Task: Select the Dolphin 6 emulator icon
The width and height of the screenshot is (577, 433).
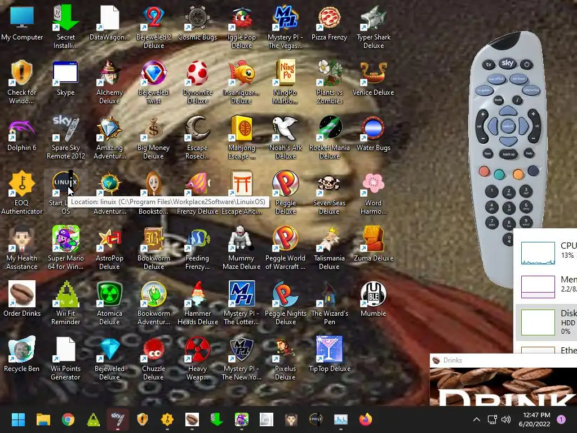Action: (x=22, y=134)
